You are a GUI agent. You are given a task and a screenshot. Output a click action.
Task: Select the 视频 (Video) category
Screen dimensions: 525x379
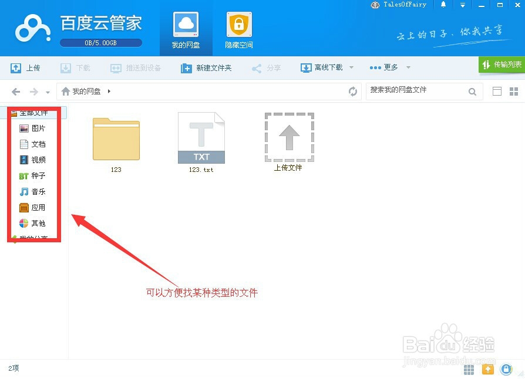39,160
